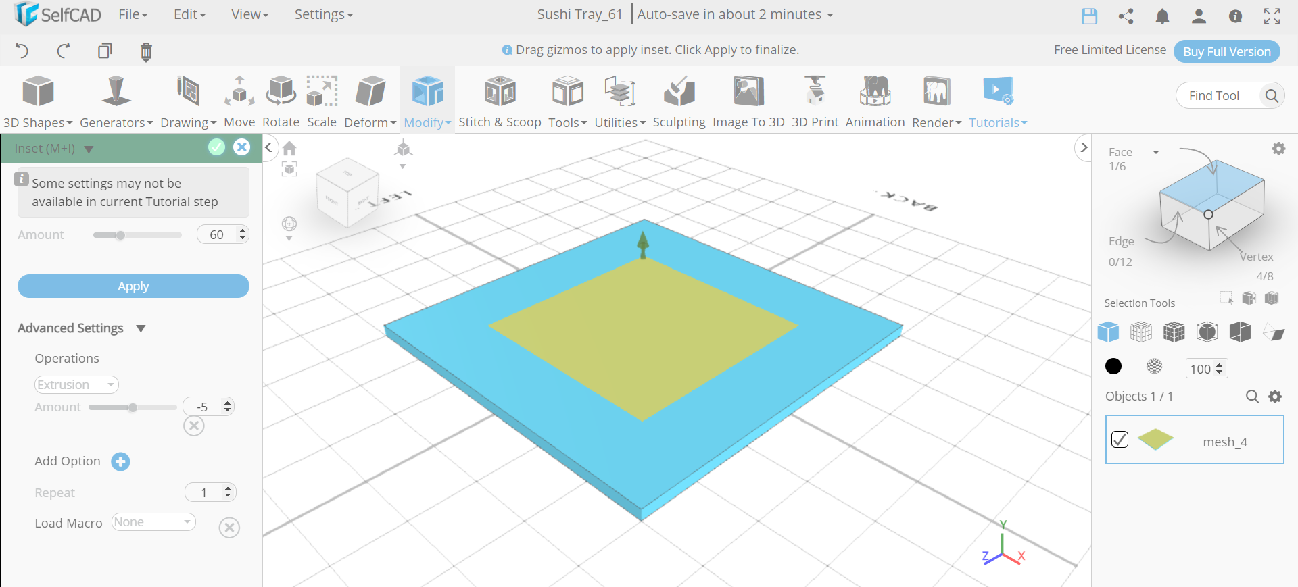This screenshot has height=587, width=1298.
Task: Click the Undo arrow icon
Action: [22, 51]
